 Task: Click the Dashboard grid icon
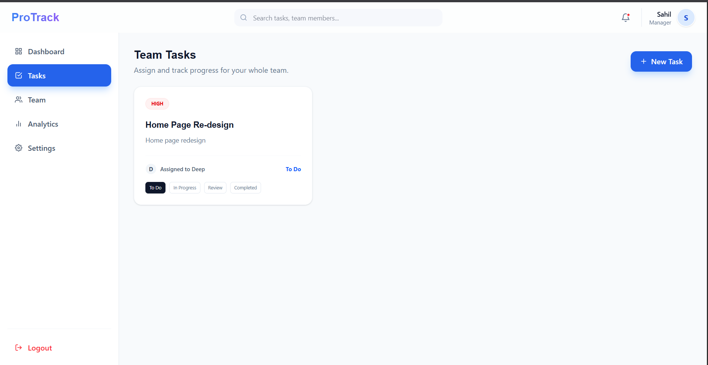coord(19,51)
